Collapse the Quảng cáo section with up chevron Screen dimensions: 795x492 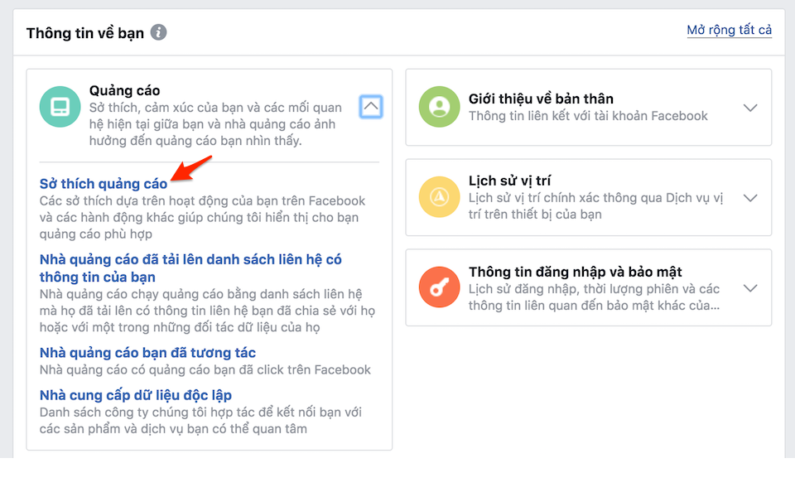click(371, 107)
